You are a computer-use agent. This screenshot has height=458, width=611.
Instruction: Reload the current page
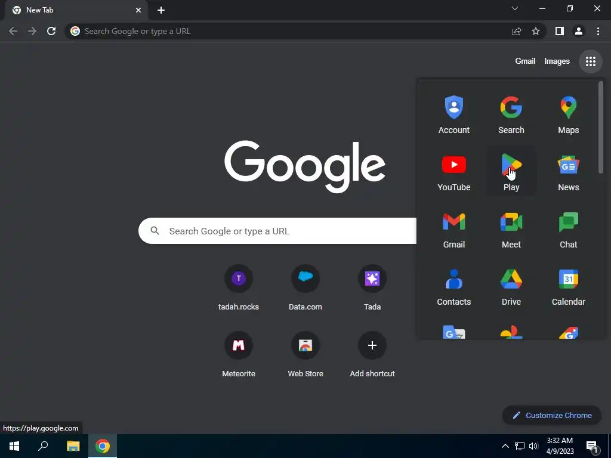pyautogui.click(x=51, y=31)
